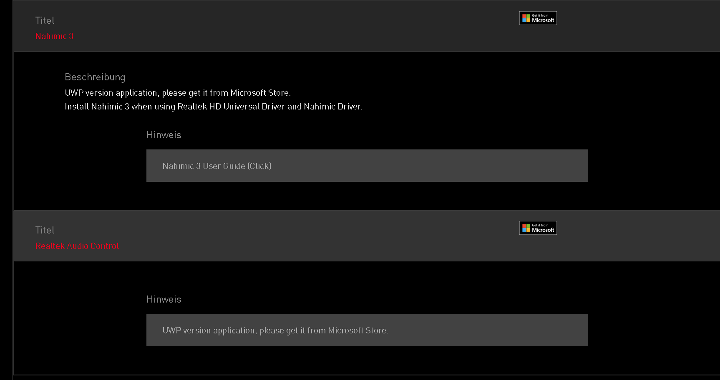Click the Titel label above Realtek Audio Control
This screenshot has height=380, width=720.
tap(45, 230)
